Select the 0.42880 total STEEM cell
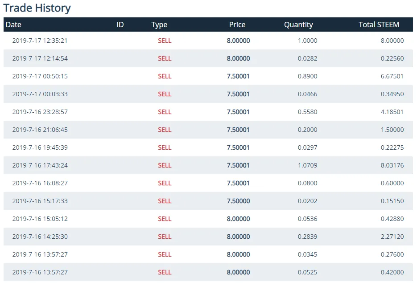417x286 pixels. 392,219
